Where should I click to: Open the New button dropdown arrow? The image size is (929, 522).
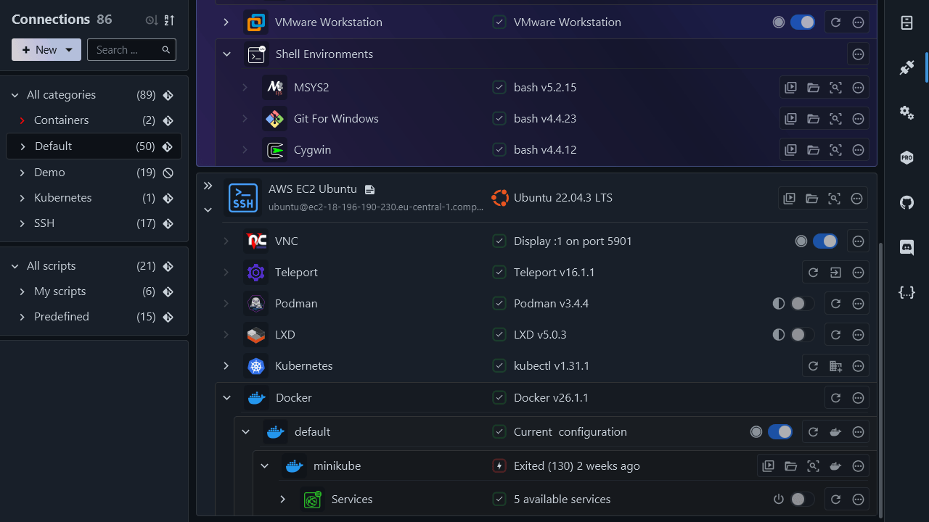pos(69,50)
